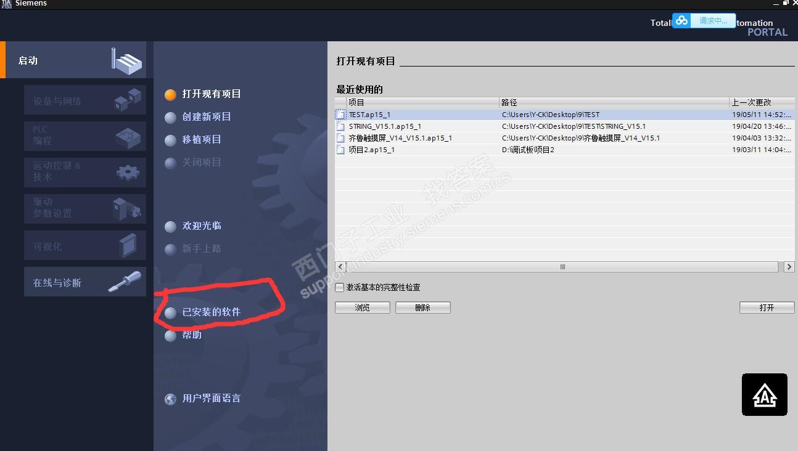This screenshot has width=798, height=451.
Task: Click the date 19/04/03 13:32
Action: pyautogui.click(x=762, y=138)
